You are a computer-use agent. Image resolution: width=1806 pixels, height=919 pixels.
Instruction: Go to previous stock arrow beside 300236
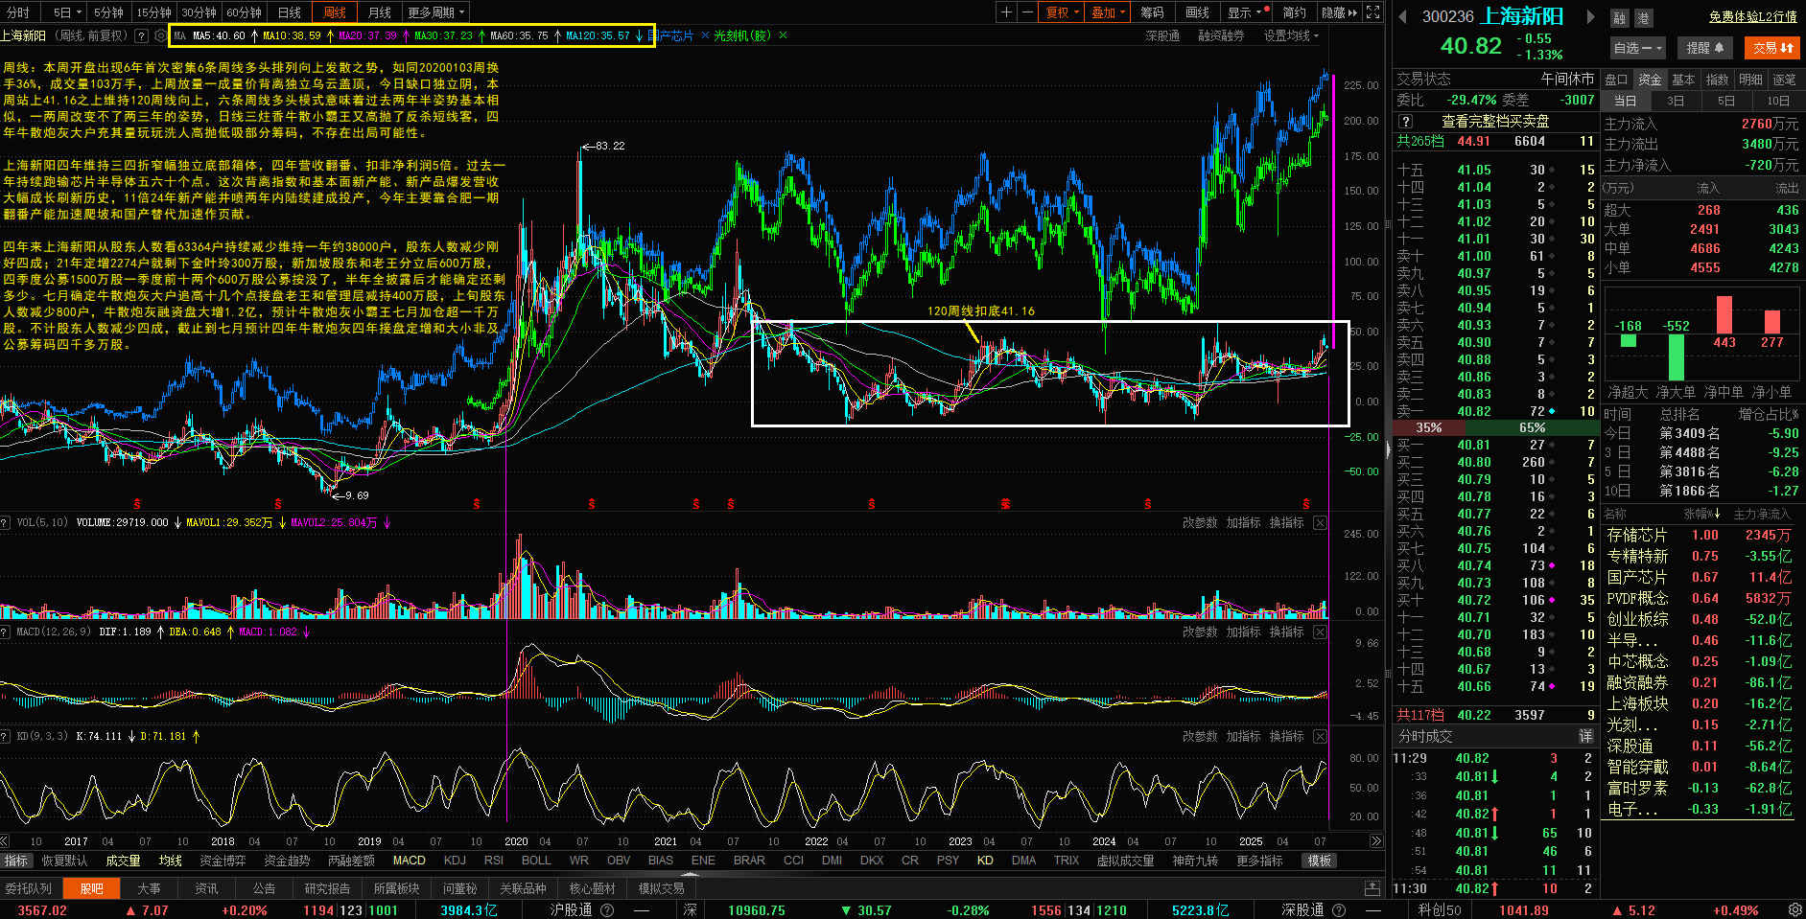[1402, 16]
